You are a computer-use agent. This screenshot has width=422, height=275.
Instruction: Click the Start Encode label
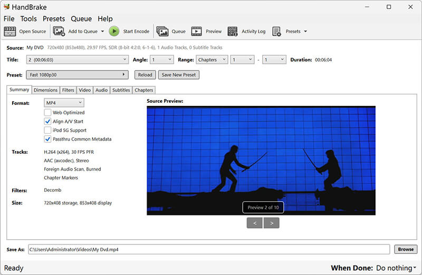point(136,32)
